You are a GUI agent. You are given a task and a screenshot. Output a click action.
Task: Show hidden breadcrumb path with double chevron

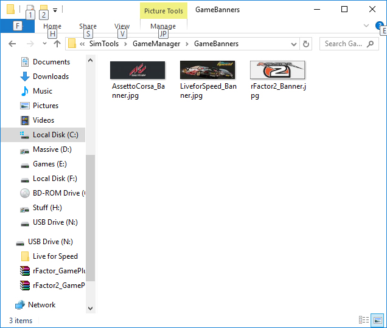coord(82,44)
